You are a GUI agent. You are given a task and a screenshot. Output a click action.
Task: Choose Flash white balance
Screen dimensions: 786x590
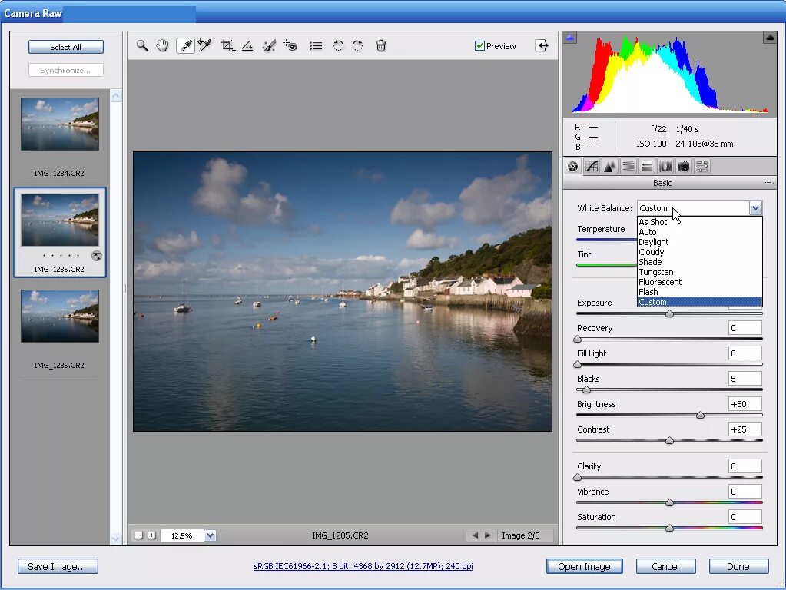[x=700, y=292]
